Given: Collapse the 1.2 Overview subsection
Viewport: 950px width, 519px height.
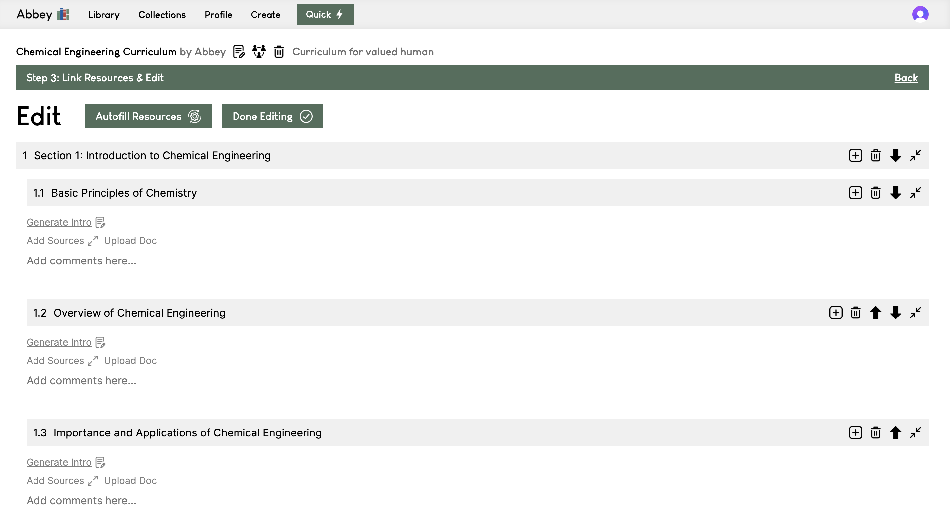Looking at the screenshot, I should [x=915, y=313].
